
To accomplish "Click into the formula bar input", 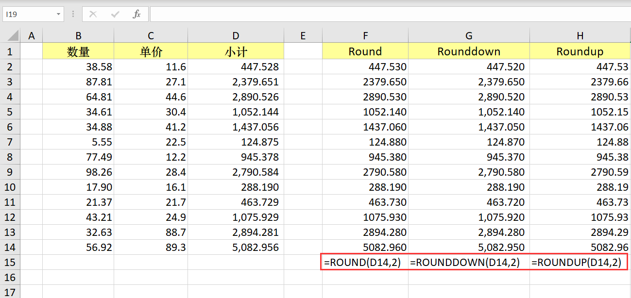I will click(x=390, y=14).
